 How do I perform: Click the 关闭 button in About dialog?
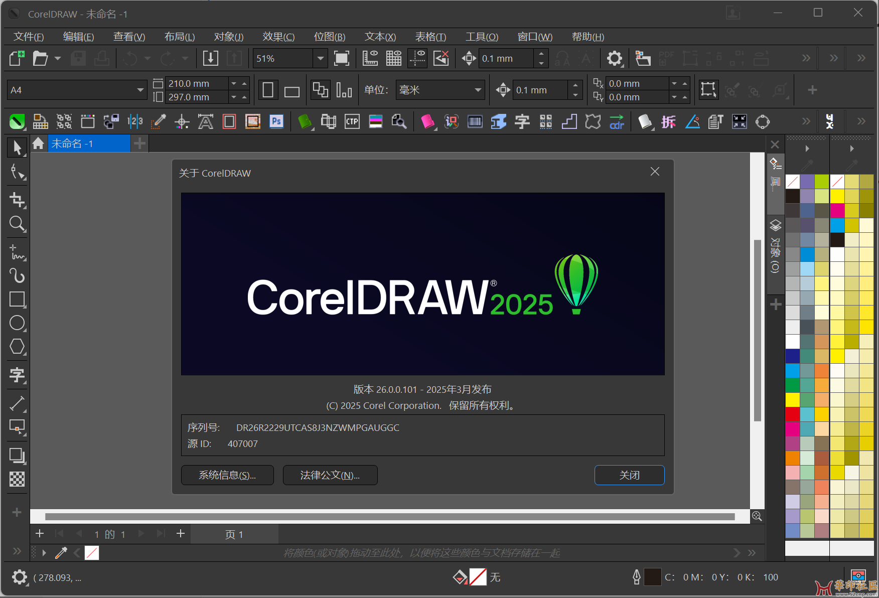click(629, 475)
